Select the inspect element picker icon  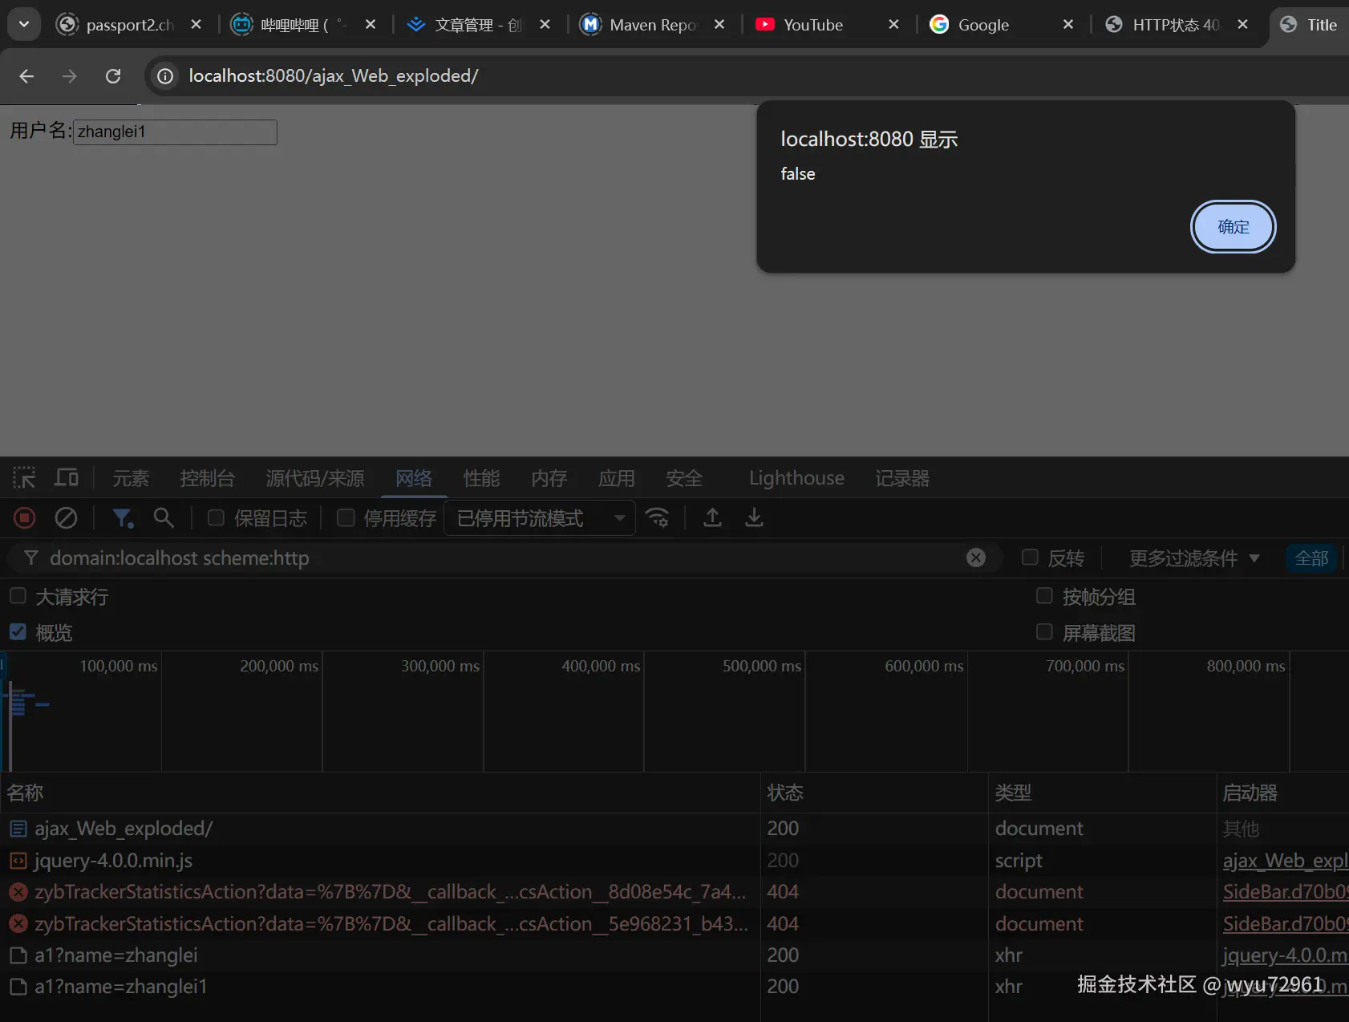point(24,478)
